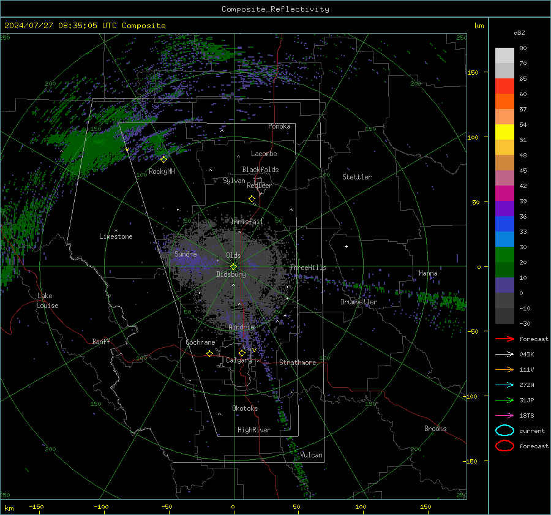This screenshot has height=515, width=551.
Task: Click the white 04DK arrow legend icon
Action: click(x=504, y=354)
